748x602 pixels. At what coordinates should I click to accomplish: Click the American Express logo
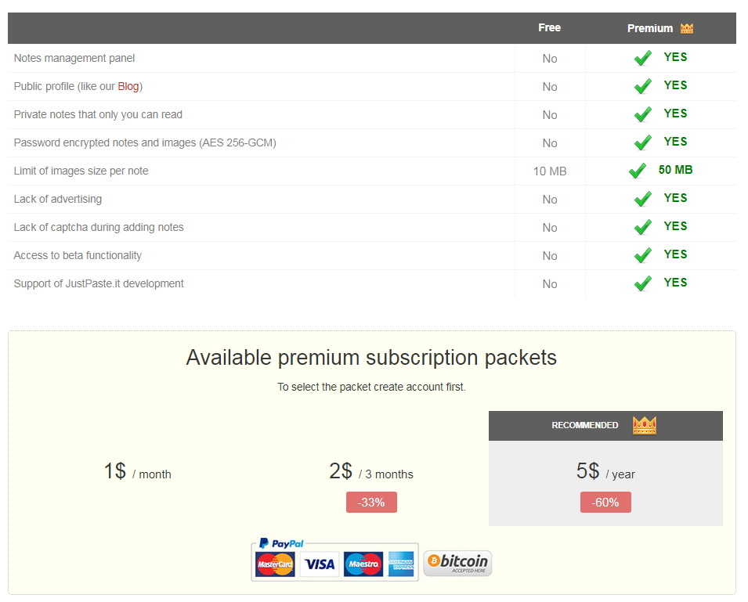401,564
